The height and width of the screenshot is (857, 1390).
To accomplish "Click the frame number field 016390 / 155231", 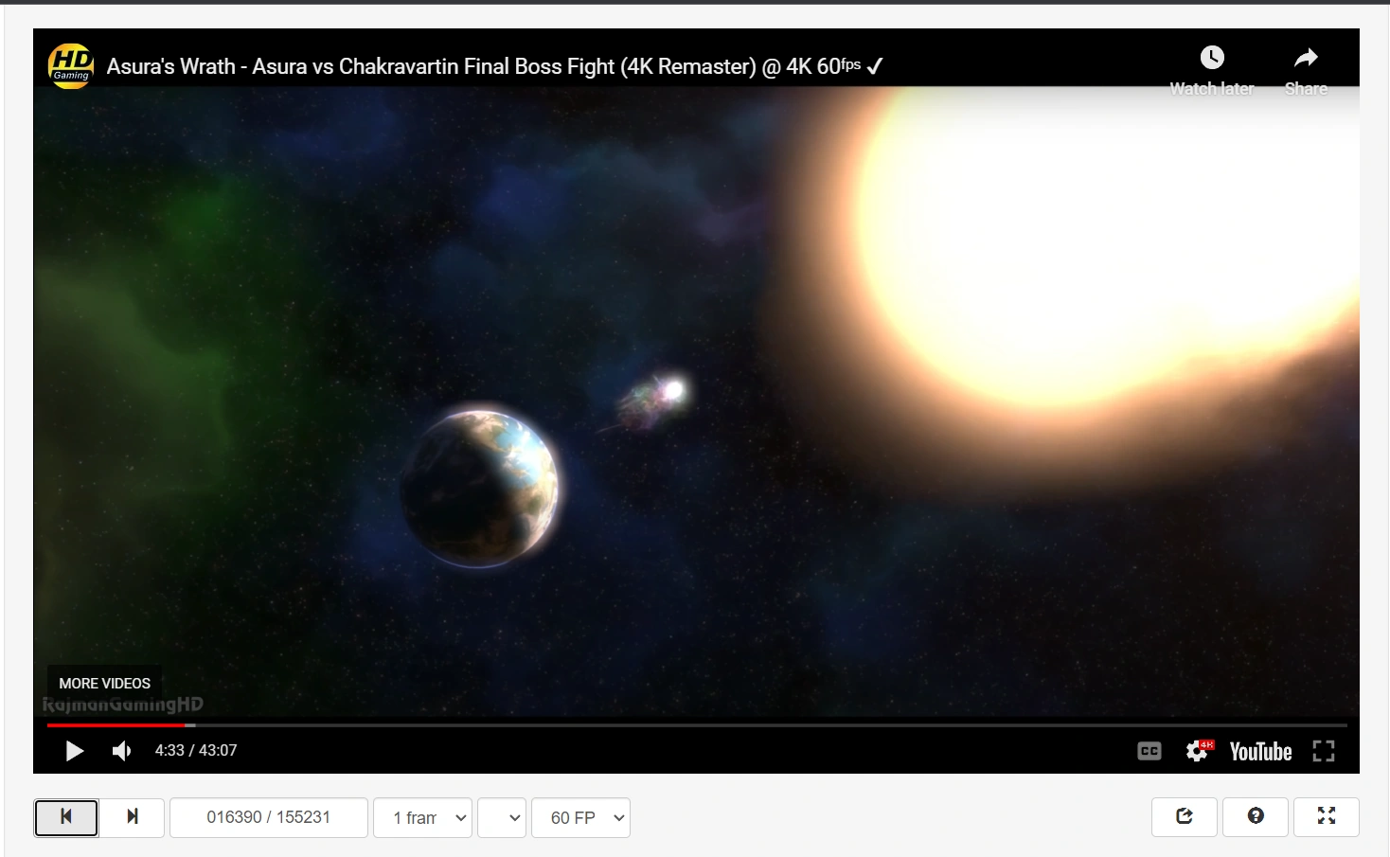I will tap(269, 818).
